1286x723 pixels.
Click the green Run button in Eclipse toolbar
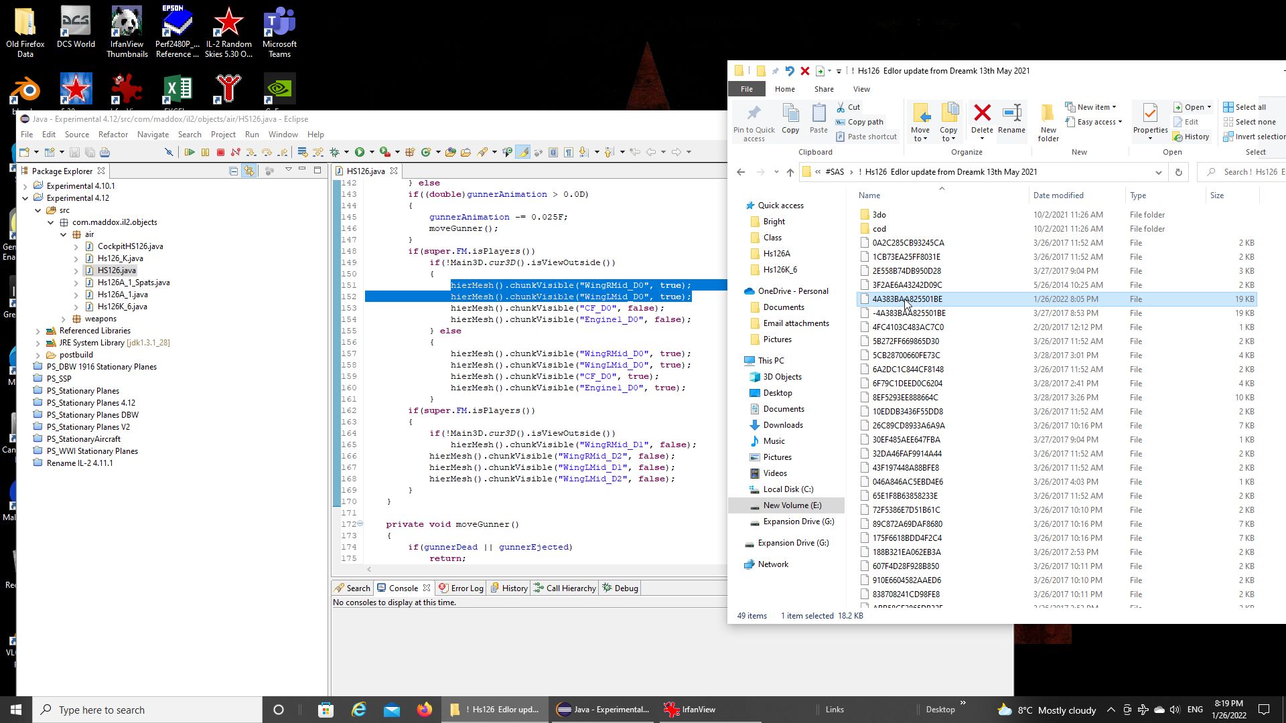tap(360, 152)
